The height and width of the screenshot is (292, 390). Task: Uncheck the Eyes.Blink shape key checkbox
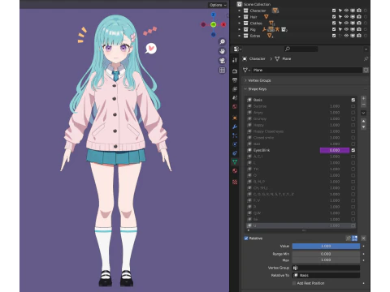point(353,150)
